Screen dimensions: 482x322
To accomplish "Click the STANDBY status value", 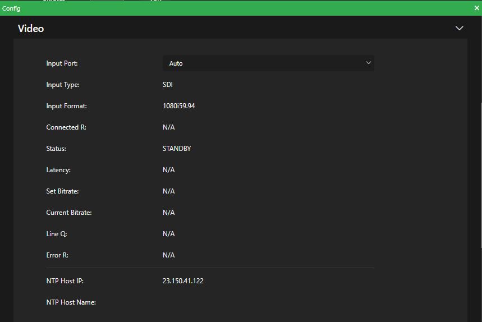I will [x=177, y=149].
